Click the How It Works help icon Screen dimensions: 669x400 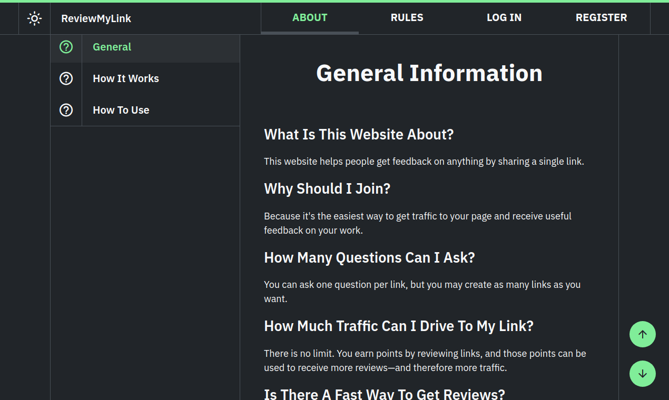point(66,78)
